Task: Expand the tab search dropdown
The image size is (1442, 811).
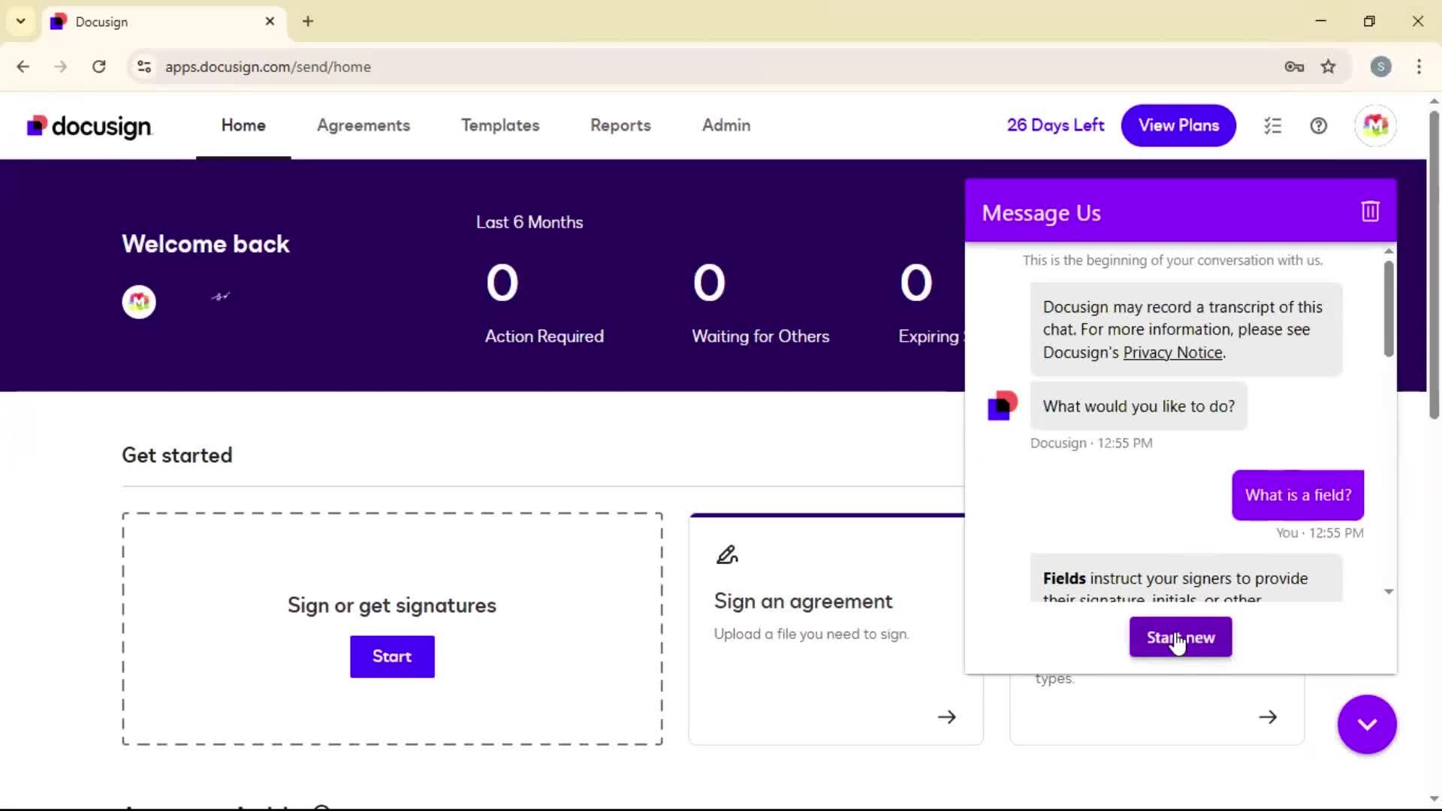Action: 20,21
